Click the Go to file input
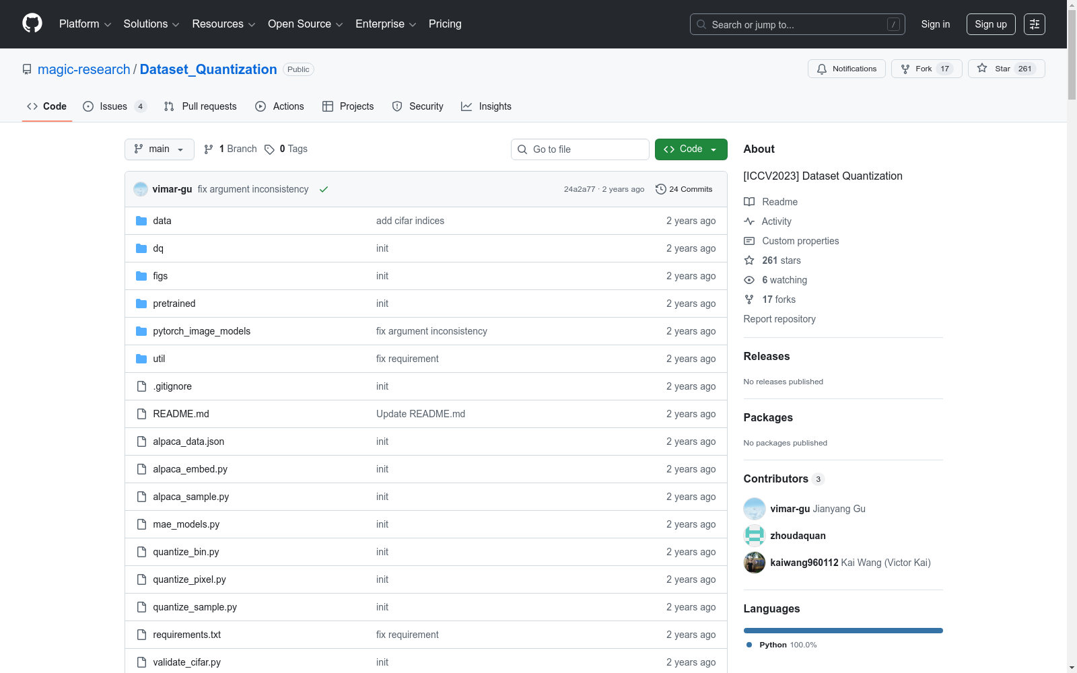Viewport: 1077px width, 673px height. click(x=580, y=149)
